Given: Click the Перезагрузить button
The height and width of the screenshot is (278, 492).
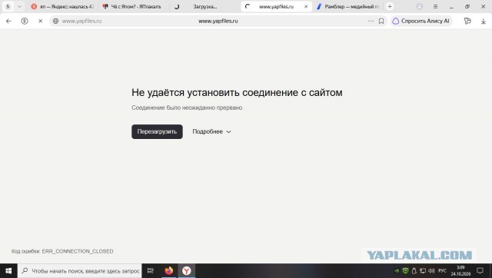Looking at the screenshot, I should tap(157, 131).
